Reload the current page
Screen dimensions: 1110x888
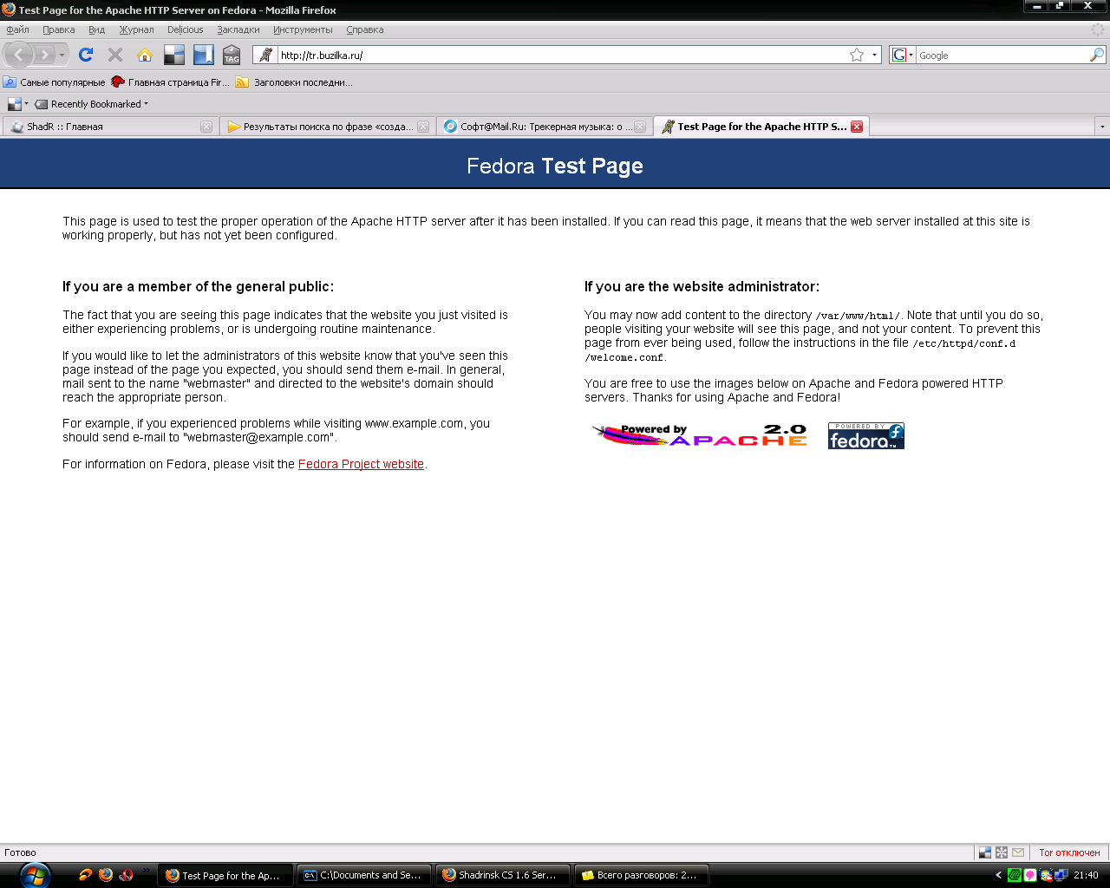pyautogui.click(x=86, y=55)
